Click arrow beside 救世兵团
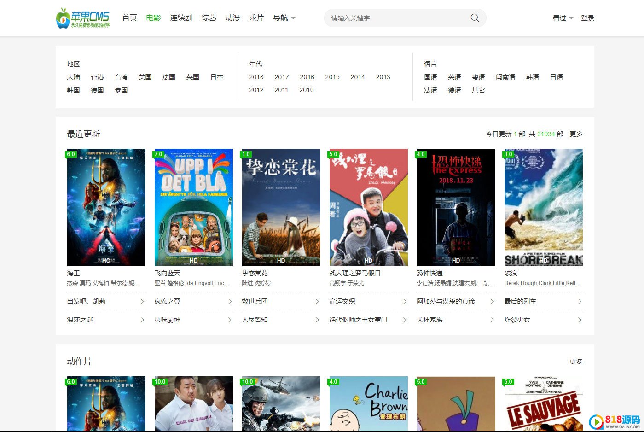The image size is (644, 432). [x=317, y=301]
